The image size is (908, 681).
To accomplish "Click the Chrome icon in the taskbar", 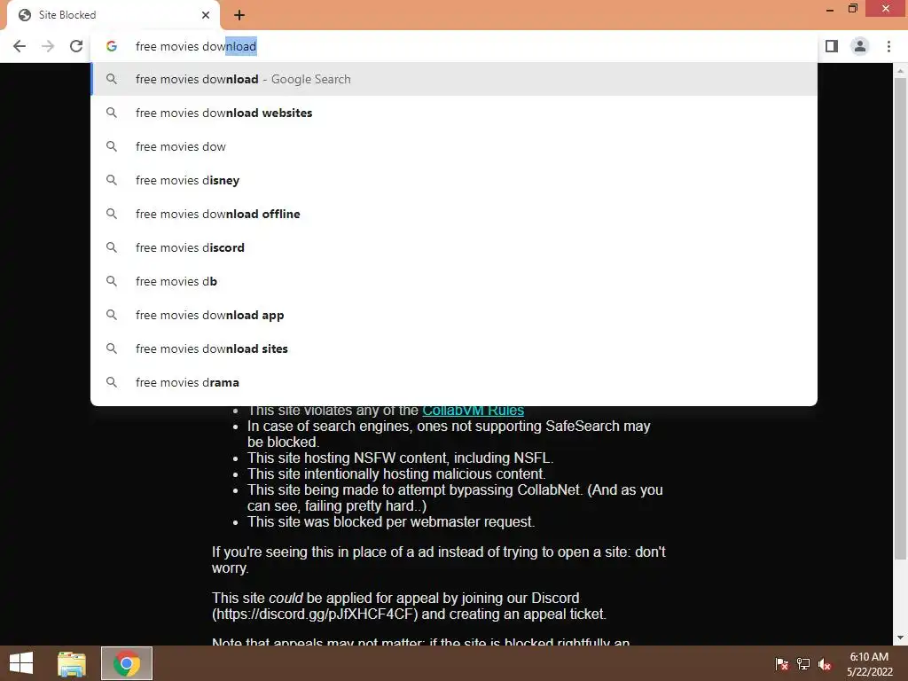I will 127,663.
